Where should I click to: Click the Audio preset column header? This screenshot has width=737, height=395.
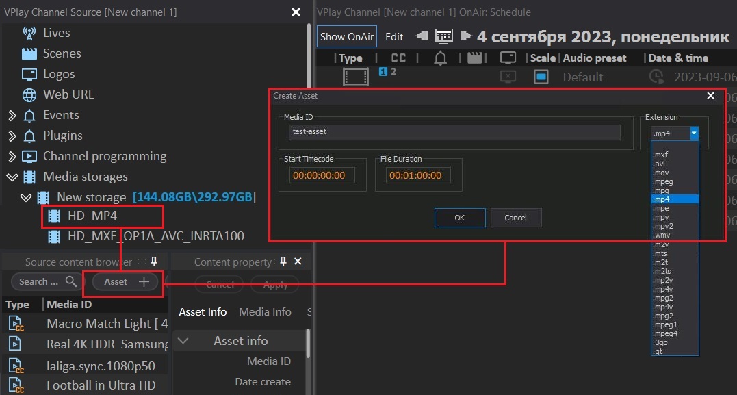595,58
